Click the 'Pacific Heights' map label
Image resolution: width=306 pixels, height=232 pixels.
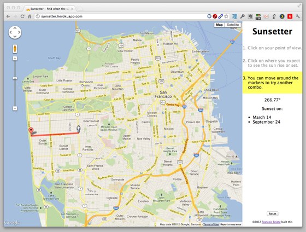pos(135,61)
